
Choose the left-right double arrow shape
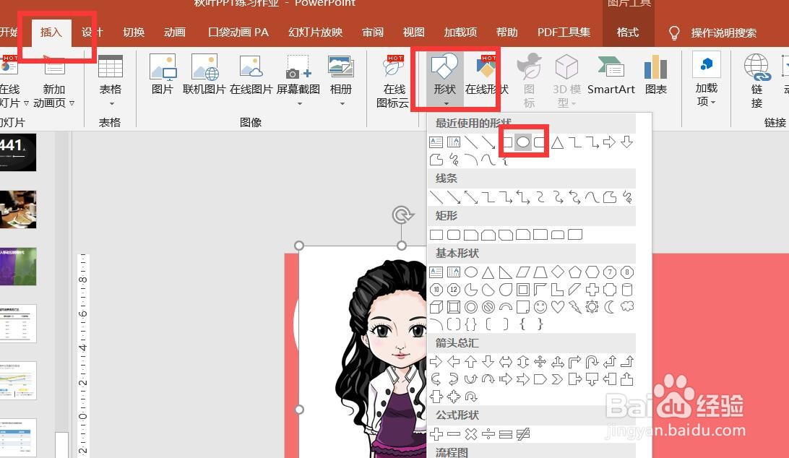point(505,361)
